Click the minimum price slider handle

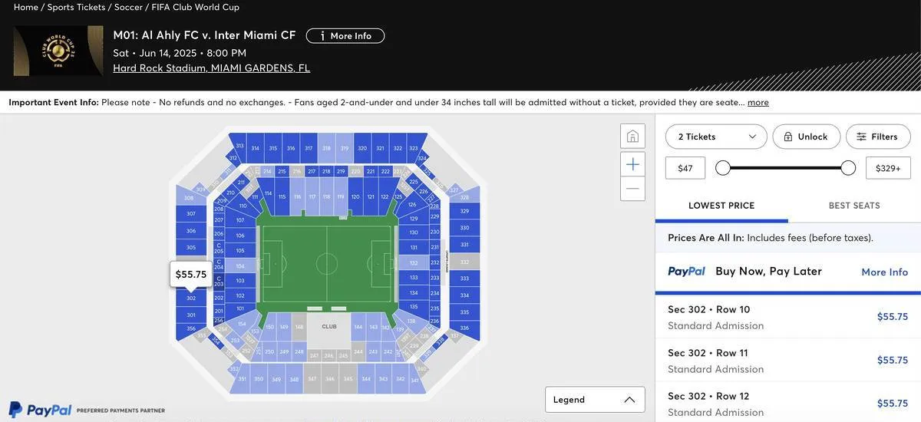pos(723,168)
